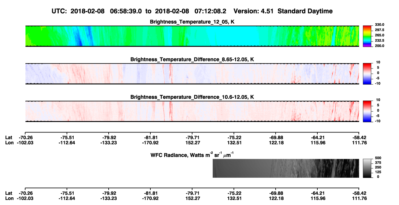Click the grayscale WFC Radiance color bar
This screenshot has width=399, height=205.
(367, 168)
